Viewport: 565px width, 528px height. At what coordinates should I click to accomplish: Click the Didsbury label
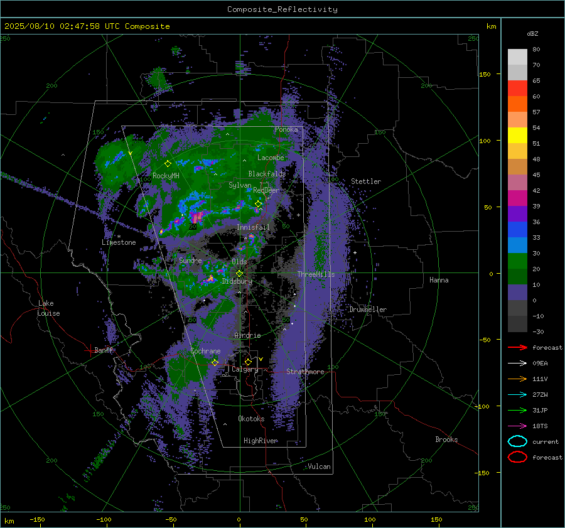pyautogui.click(x=237, y=281)
